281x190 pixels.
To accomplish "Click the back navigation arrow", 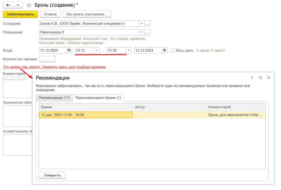I will [x=8, y=5].
